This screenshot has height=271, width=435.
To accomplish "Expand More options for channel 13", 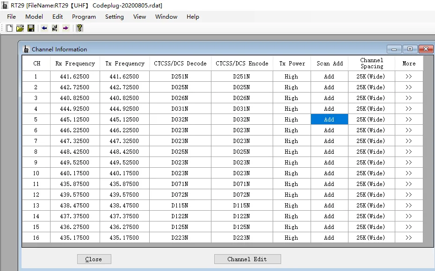I will (x=409, y=206).
